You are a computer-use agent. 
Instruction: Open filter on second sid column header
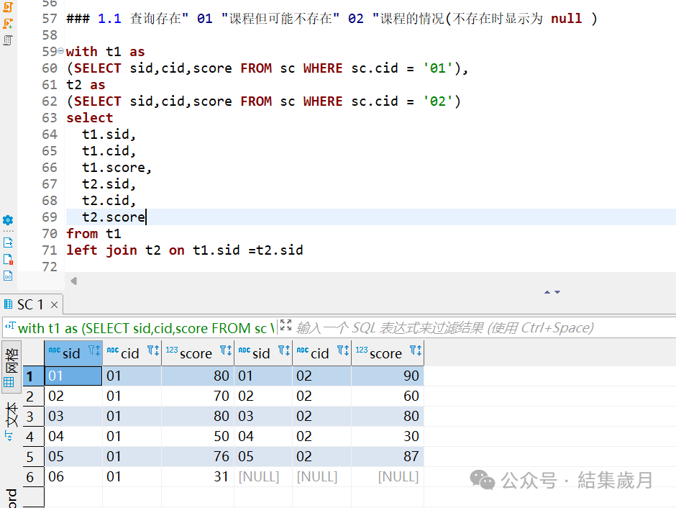point(283,350)
